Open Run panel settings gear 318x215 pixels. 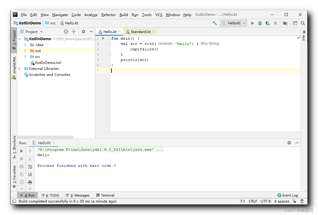(289, 143)
